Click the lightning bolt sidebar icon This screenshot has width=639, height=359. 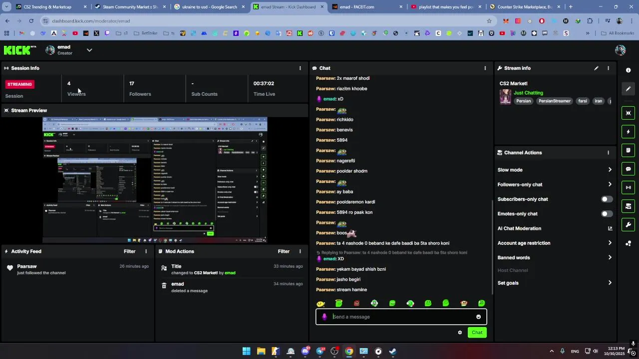(x=629, y=132)
